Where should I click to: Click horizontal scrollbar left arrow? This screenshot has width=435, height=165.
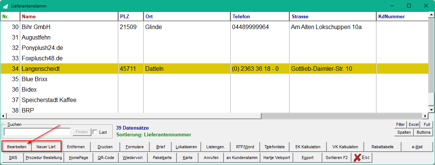tap(3, 116)
